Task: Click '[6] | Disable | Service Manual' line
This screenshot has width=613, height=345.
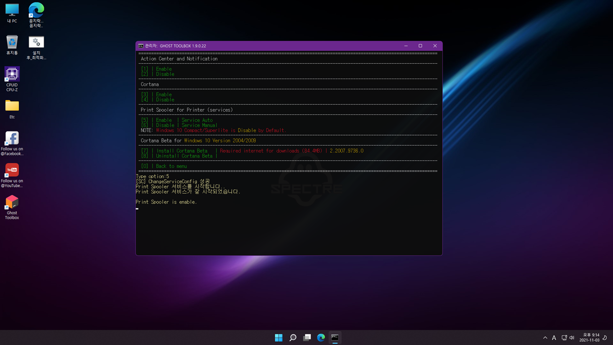Action: (179, 126)
